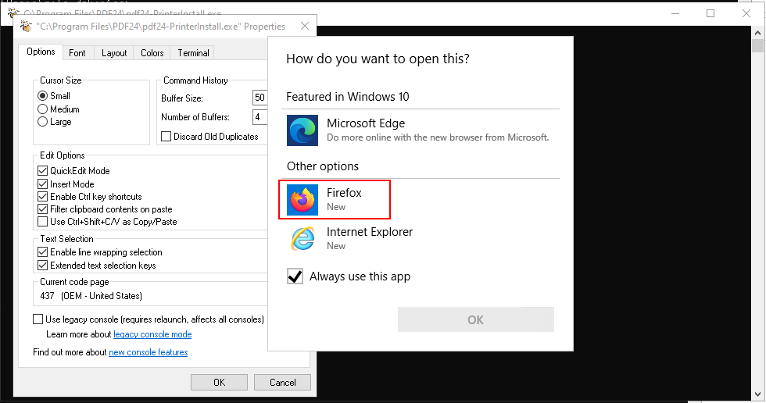Screen dimensions: 766x403
Task: Uncheck Always use this app
Action: click(295, 276)
